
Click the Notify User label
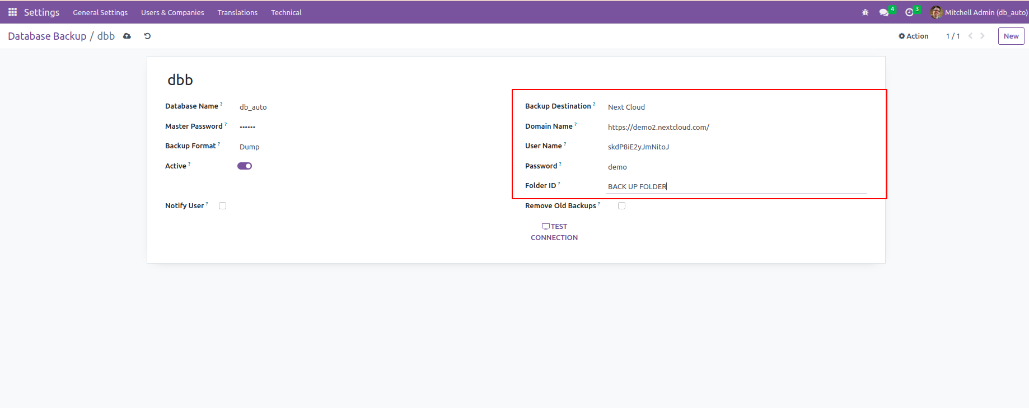pyautogui.click(x=184, y=206)
